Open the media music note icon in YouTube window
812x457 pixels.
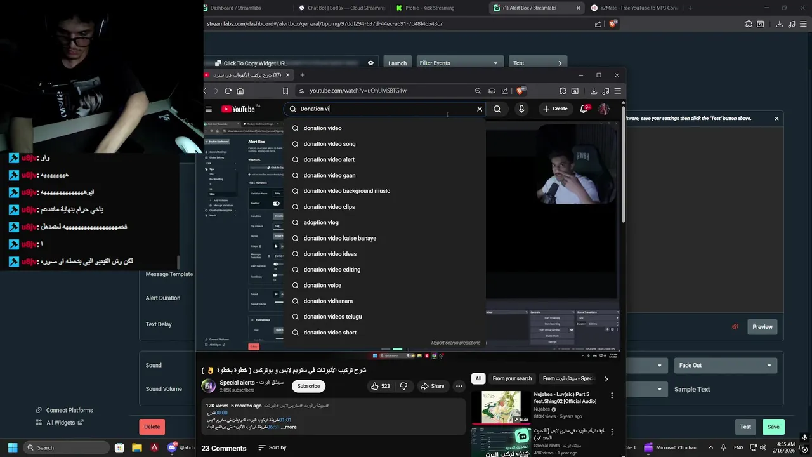point(606,91)
